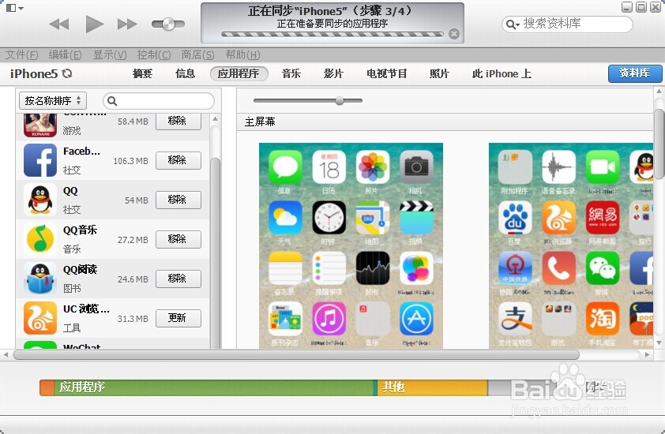665x434 pixels.
Task: Select the Voice Memos icon on second page
Action: [559, 166]
